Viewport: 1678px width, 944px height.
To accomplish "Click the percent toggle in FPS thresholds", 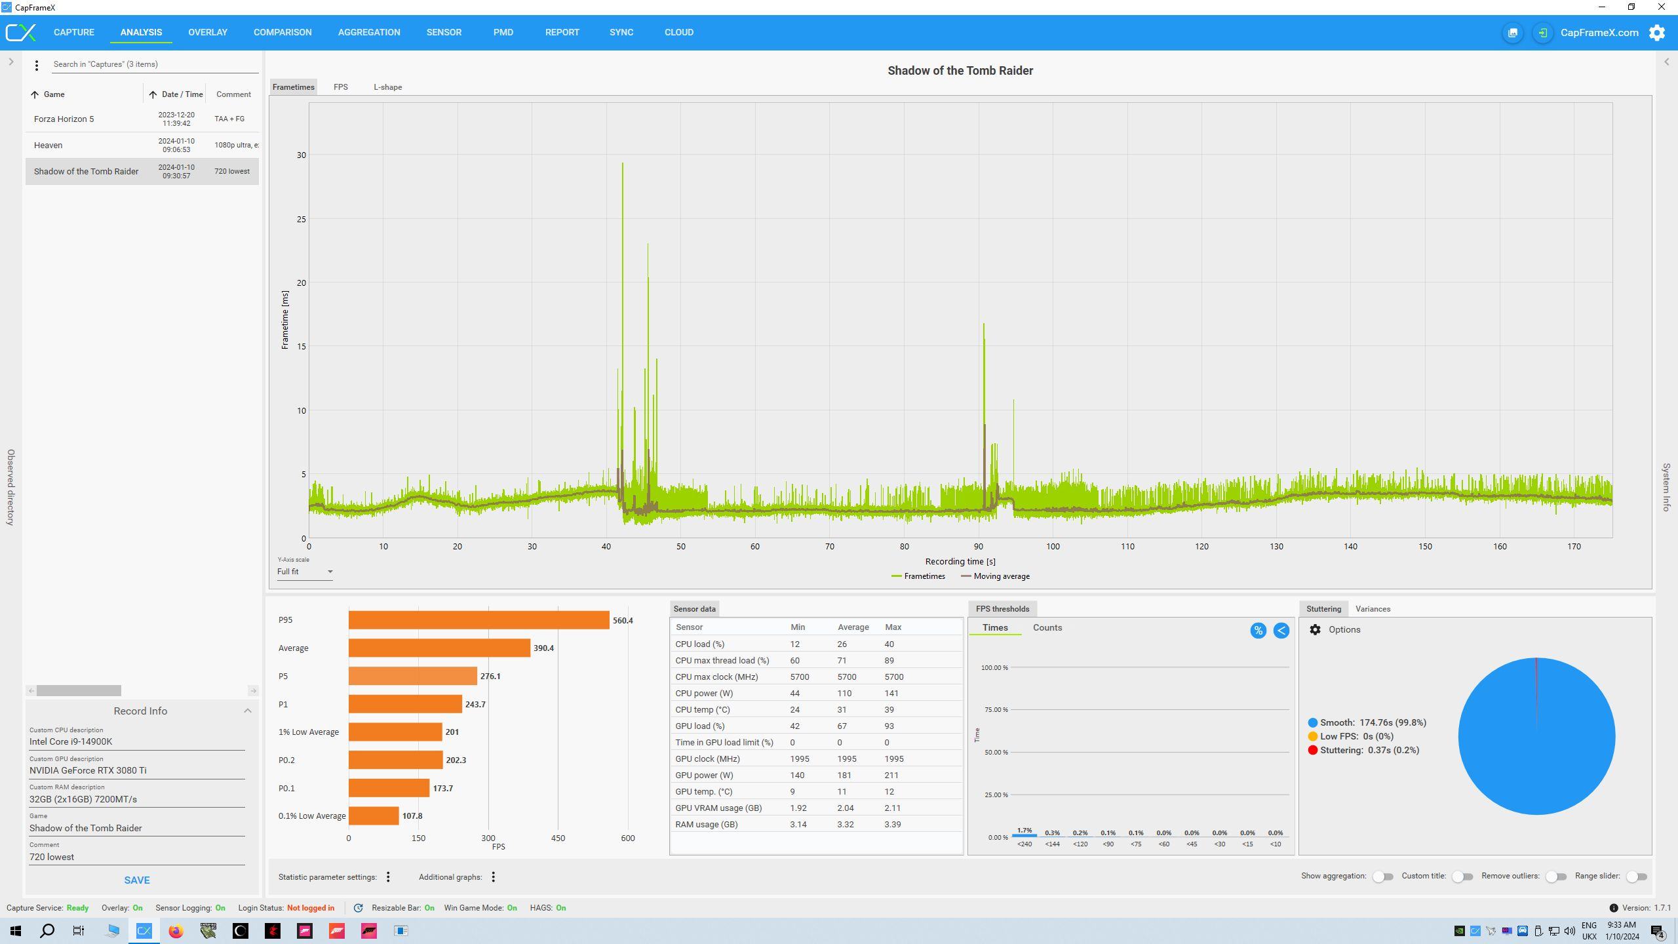I will pyautogui.click(x=1258, y=631).
